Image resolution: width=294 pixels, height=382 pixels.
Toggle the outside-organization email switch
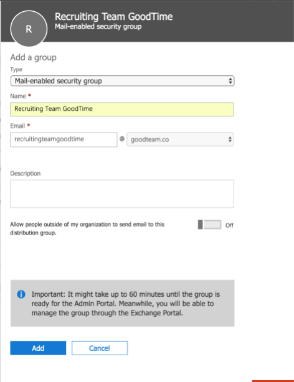click(x=209, y=225)
